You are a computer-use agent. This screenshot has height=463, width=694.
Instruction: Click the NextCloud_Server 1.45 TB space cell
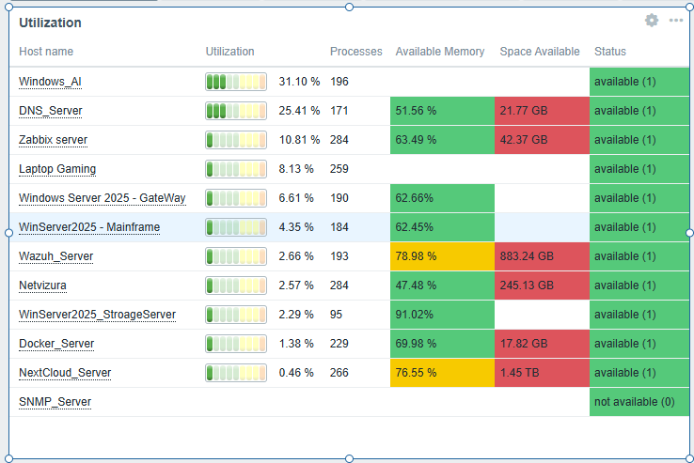pyautogui.click(x=541, y=373)
